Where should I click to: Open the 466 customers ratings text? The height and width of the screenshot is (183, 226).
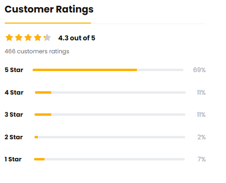tap(37, 51)
